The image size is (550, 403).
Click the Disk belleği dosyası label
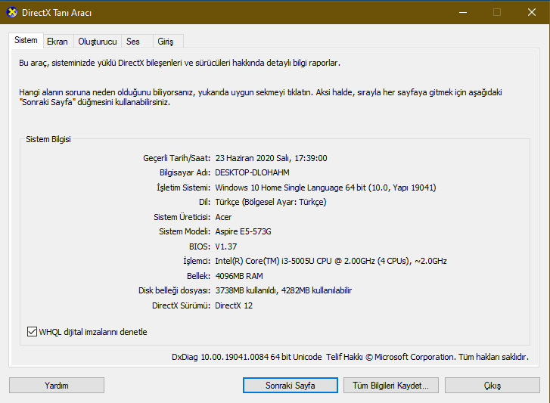174,290
